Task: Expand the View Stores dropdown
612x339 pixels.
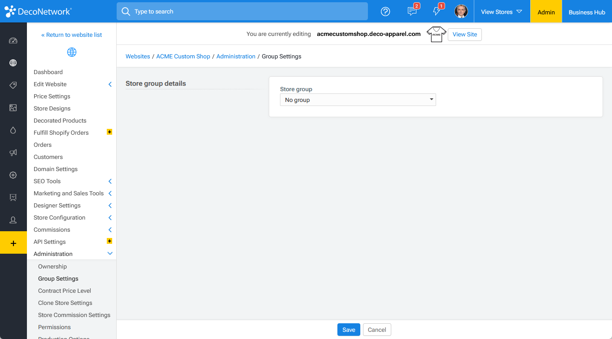Action: pyautogui.click(x=501, y=12)
